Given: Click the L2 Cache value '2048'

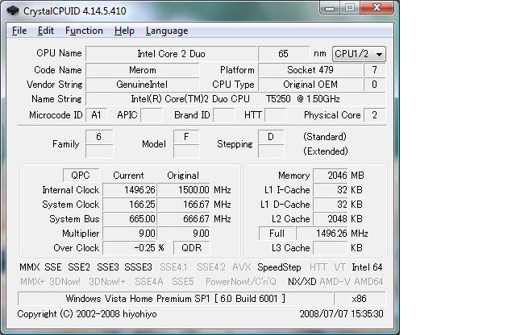Looking at the screenshot, I should point(331,219).
